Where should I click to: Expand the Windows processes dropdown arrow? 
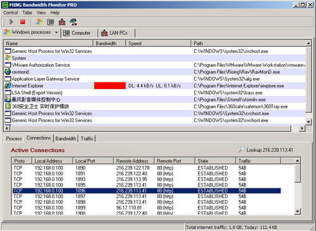pyautogui.click(x=56, y=32)
